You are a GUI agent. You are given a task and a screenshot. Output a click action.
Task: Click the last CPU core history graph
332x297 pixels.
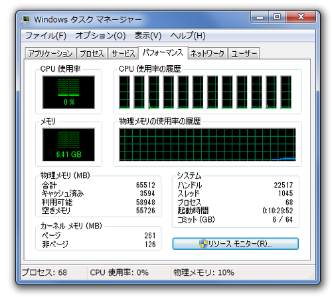(286, 92)
